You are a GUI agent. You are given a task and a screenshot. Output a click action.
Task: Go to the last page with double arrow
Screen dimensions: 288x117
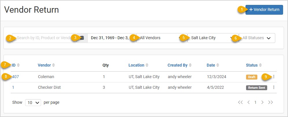tap(270, 102)
